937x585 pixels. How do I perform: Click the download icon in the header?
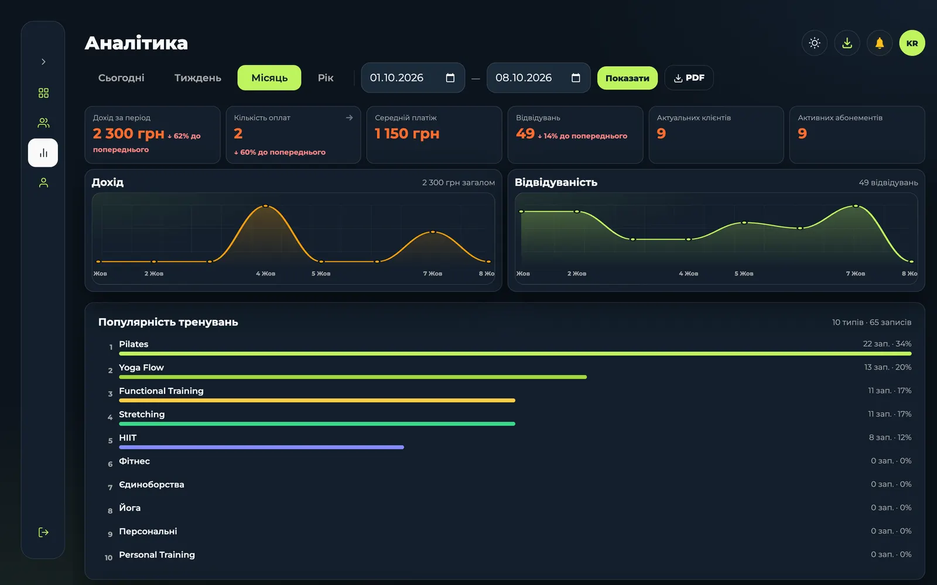click(847, 43)
